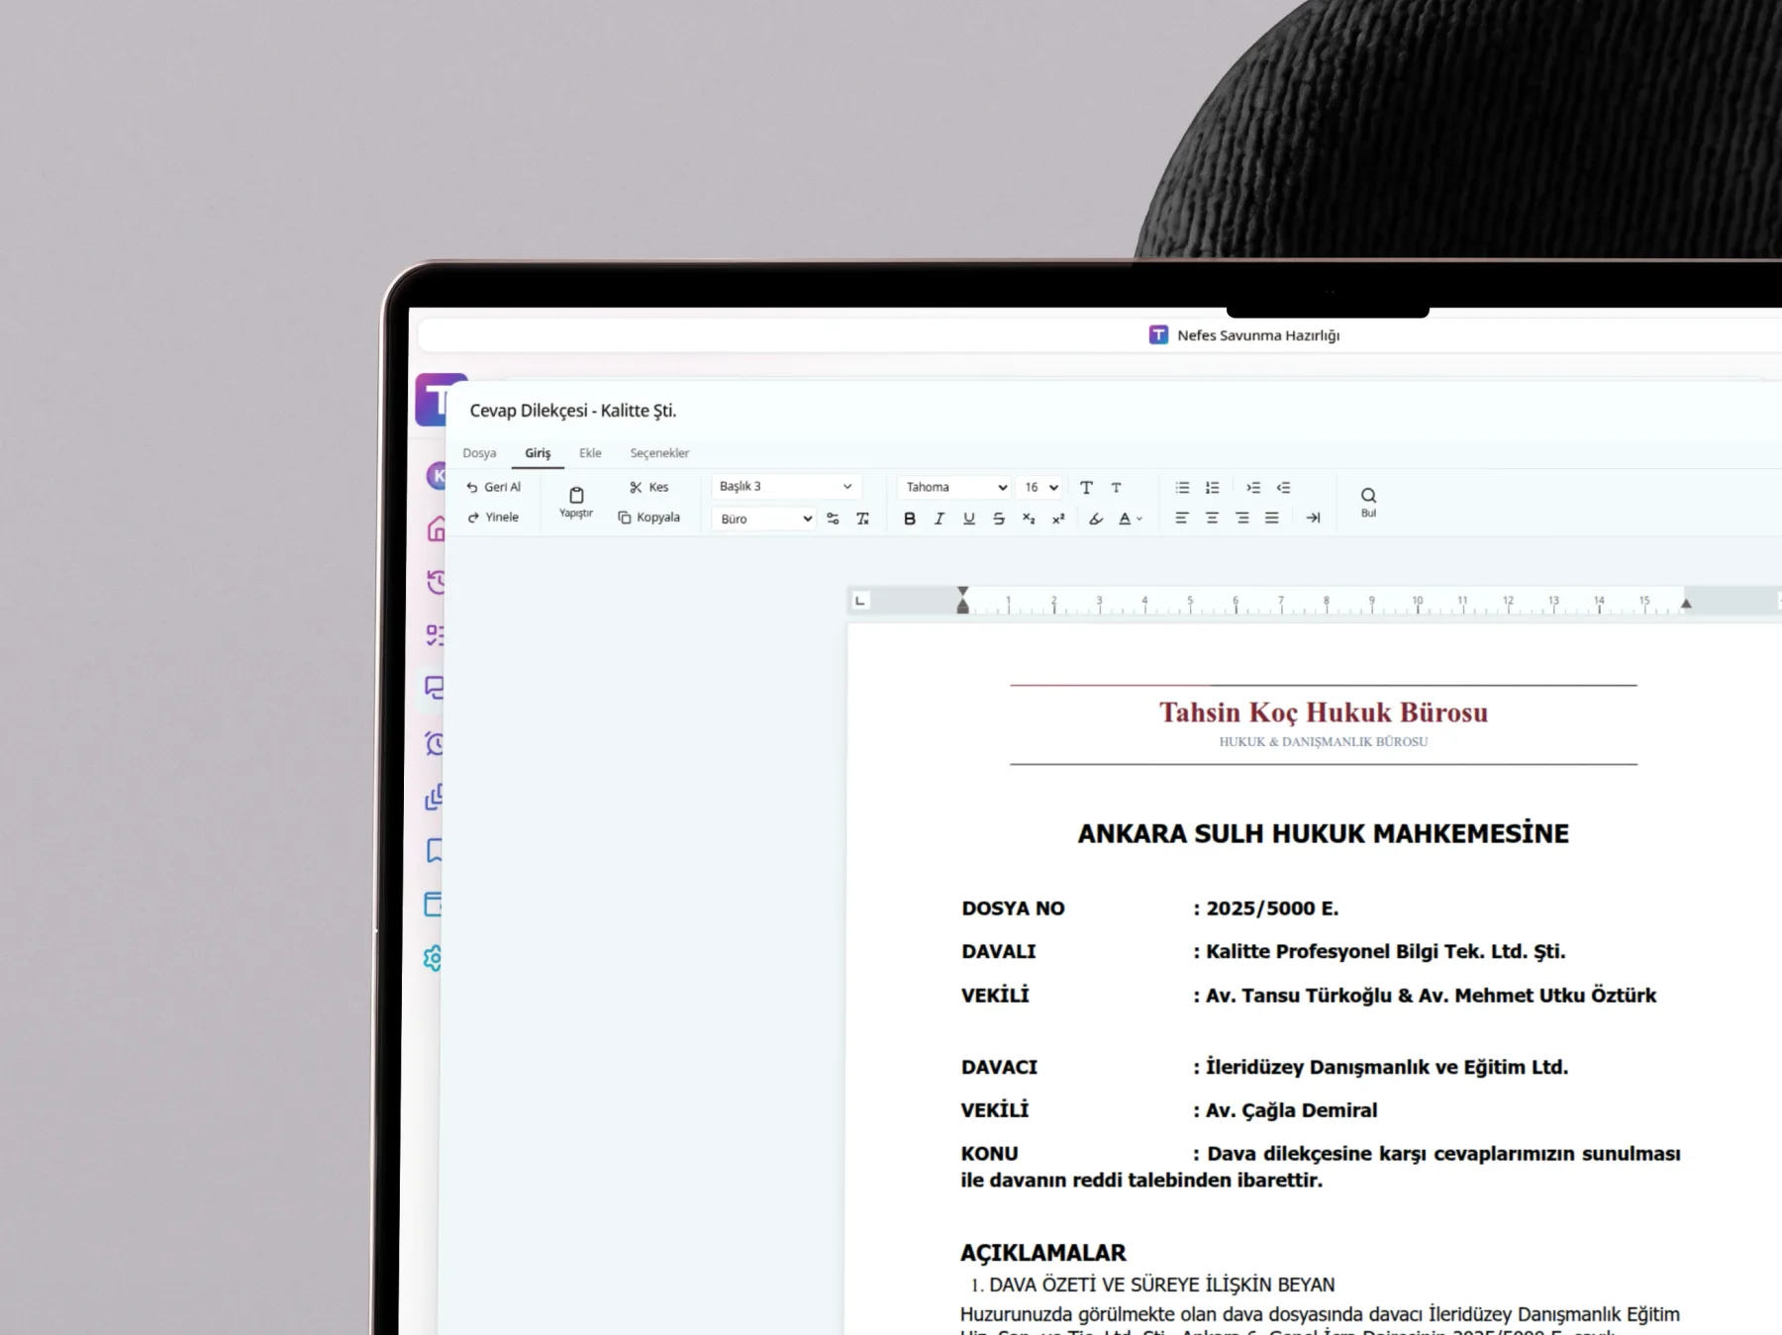Click the tab stop arrow icon
Image resolution: width=1782 pixels, height=1335 pixels.
[1313, 518]
